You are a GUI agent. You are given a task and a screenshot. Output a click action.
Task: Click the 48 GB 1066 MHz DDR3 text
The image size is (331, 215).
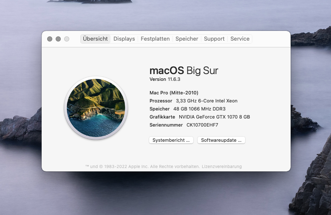tap(199, 109)
